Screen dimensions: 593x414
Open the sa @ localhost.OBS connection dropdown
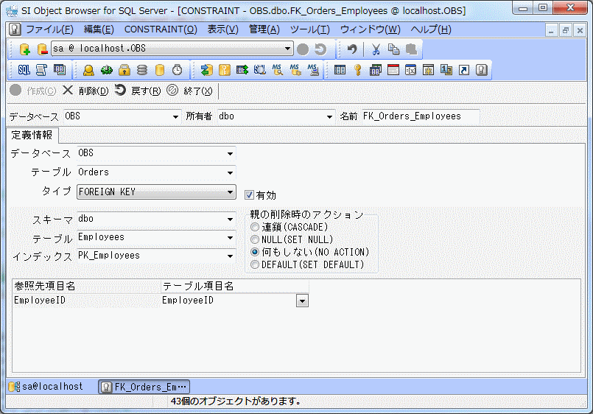[x=288, y=49]
